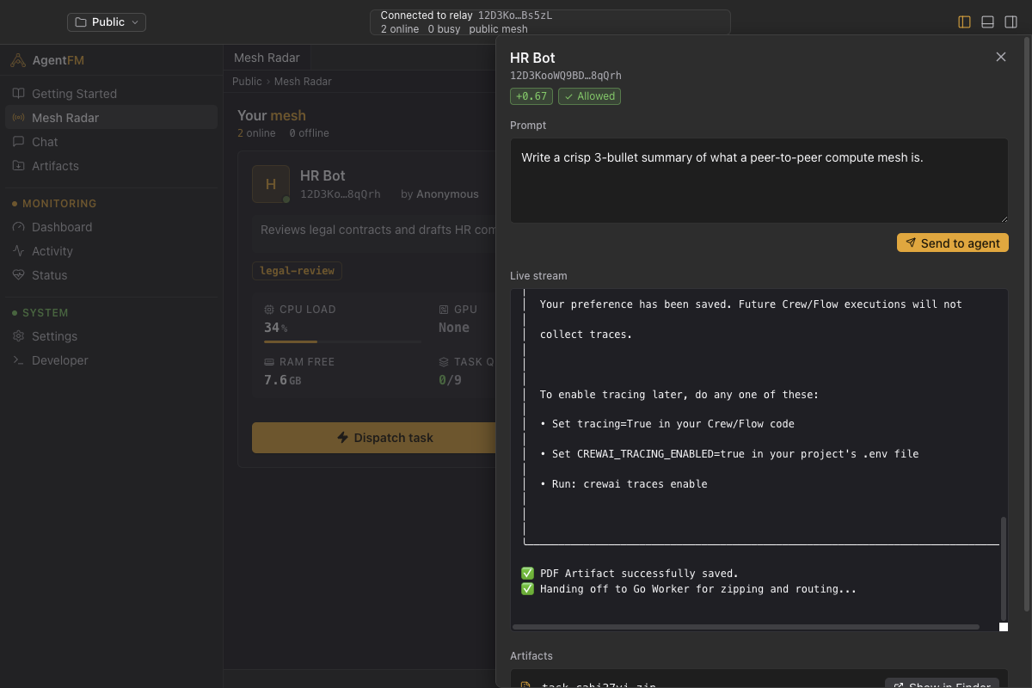Viewport: 1032px width, 688px height.
Task: Click the 'Your mesh' heading
Action: pyautogui.click(x=272, y=115)
